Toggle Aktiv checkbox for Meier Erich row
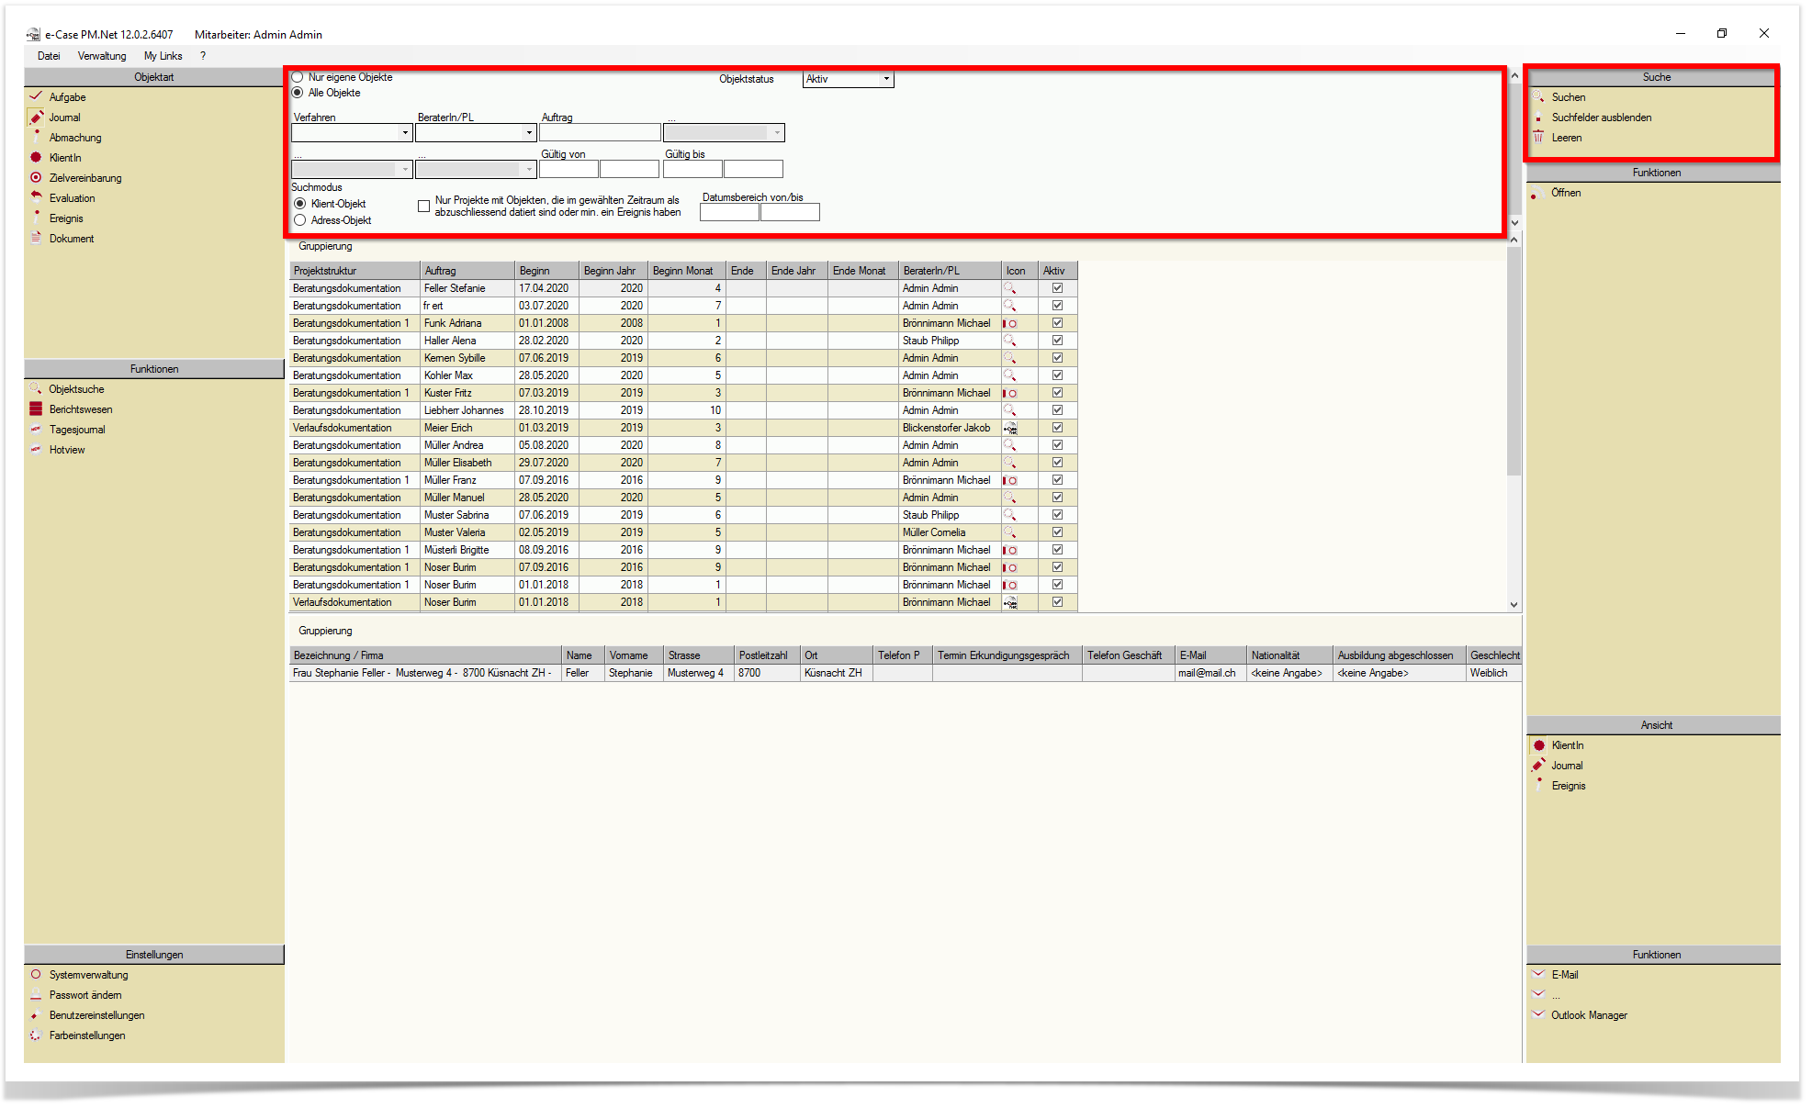Viewport: 1812px width, 1108px height. tap(1057, 428)
